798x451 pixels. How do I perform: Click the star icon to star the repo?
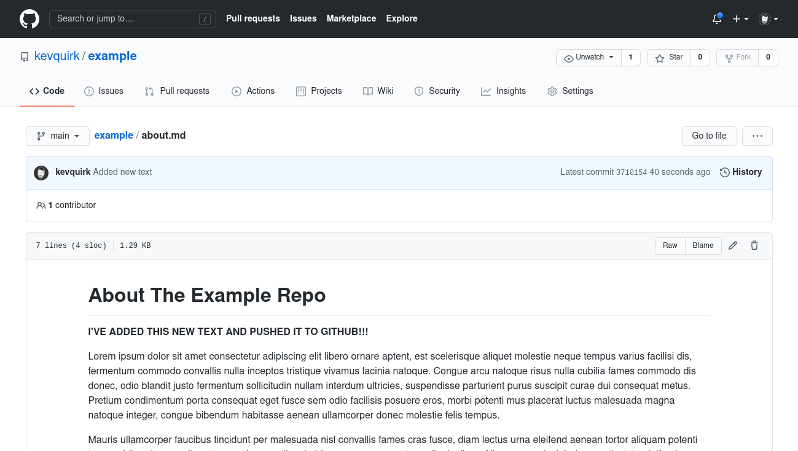click(659, 58)
